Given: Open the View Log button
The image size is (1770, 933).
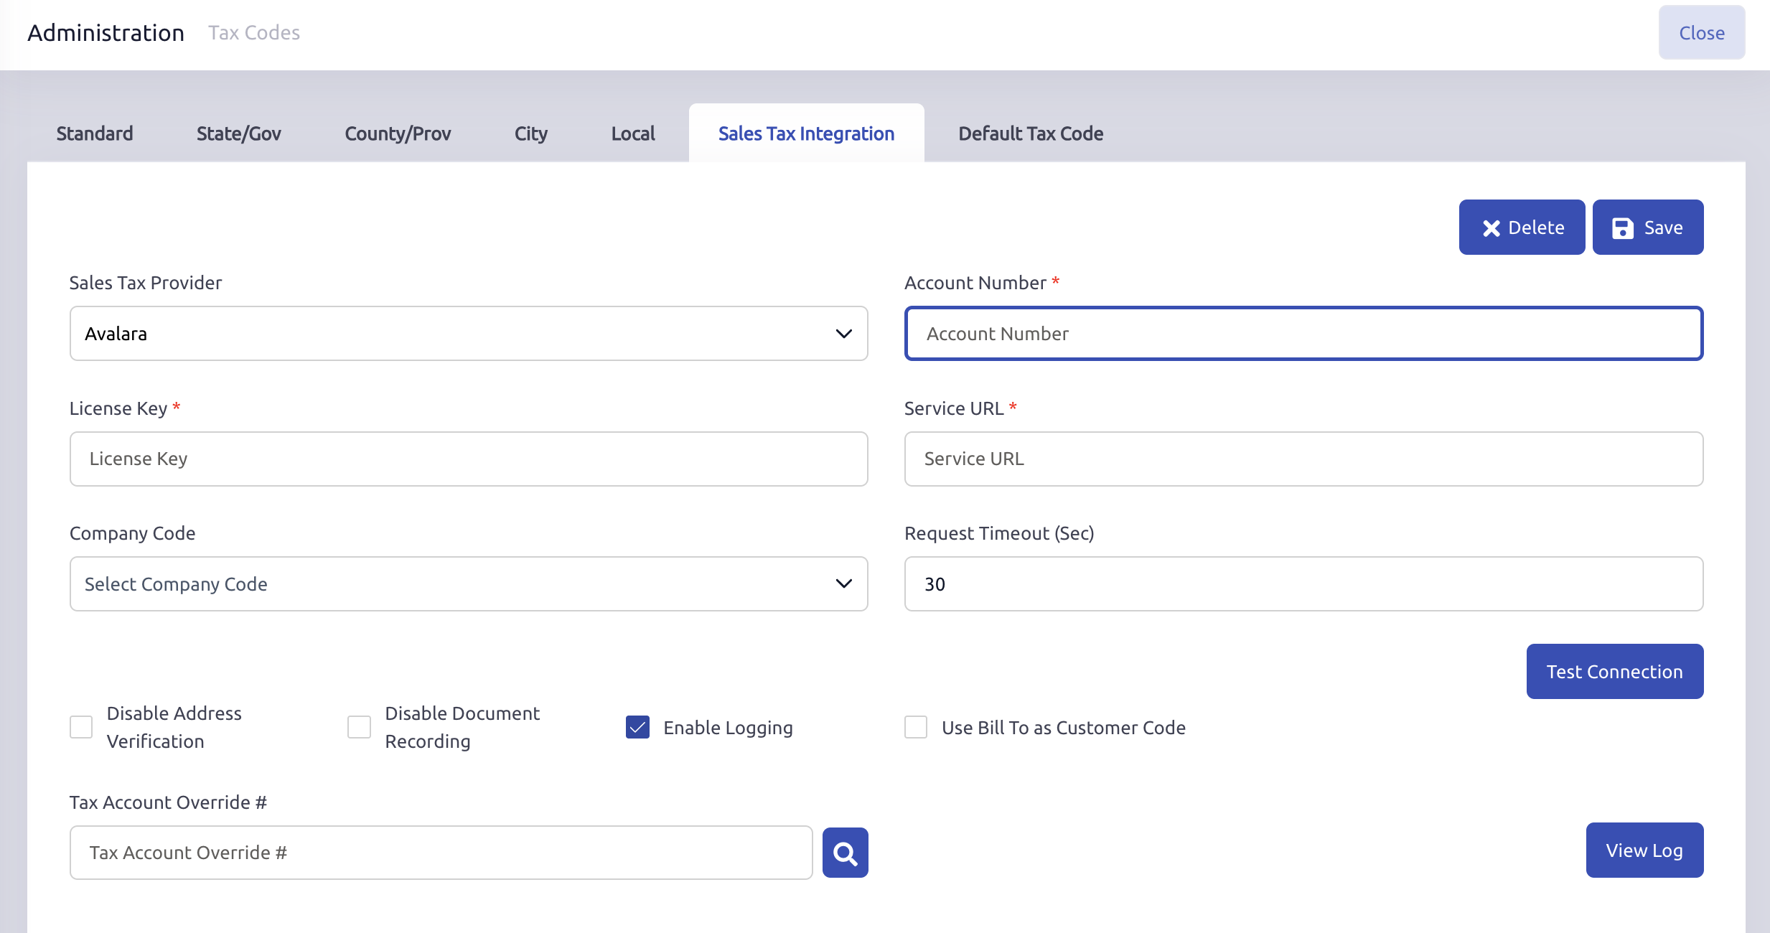Looking at the screenshot, I should click(1644, 850).
